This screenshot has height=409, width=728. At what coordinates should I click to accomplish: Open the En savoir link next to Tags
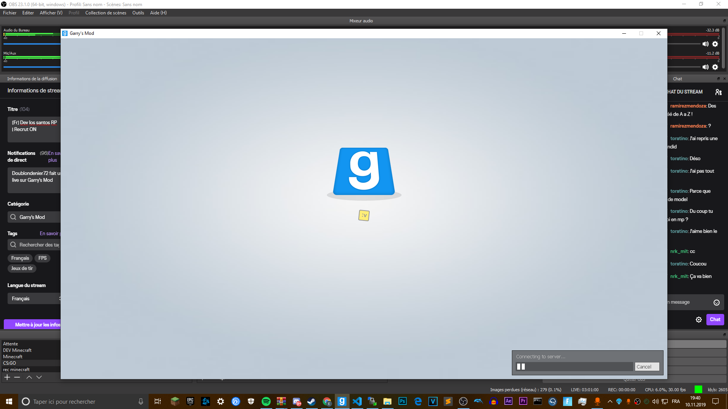[50, 233]
